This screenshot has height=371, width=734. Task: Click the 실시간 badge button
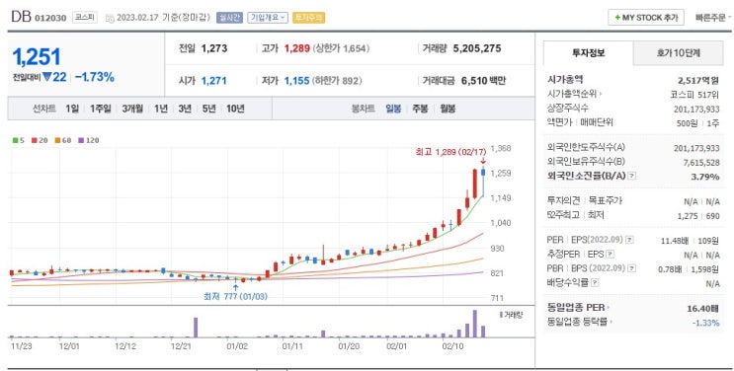point(229,18)
